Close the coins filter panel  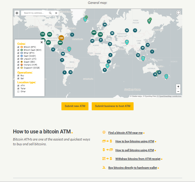tap(42, 42)
